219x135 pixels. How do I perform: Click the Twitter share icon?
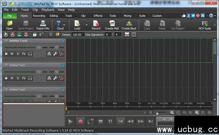pos(193,16)
